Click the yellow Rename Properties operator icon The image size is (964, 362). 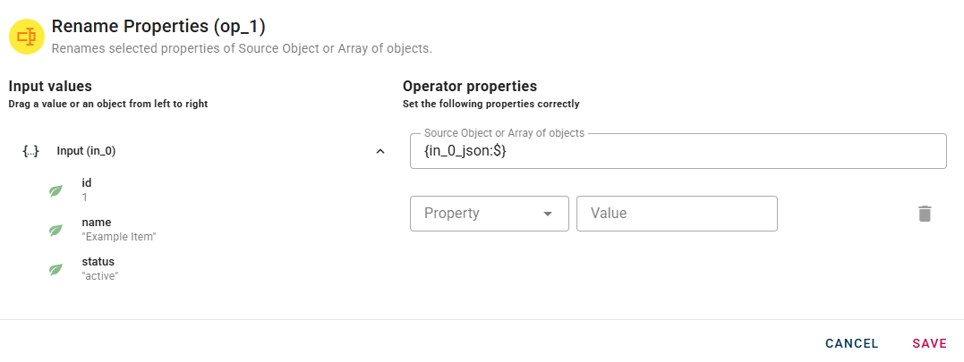(26, 37)
